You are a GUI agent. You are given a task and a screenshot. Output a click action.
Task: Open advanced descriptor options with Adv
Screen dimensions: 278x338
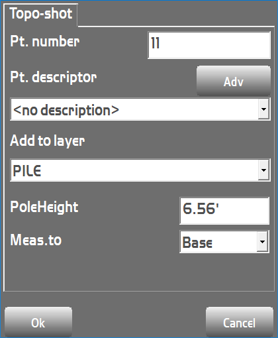pos(234,81)
